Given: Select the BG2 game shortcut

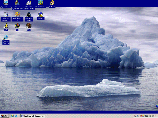Looking at the screenshot, I should [29, 26].
